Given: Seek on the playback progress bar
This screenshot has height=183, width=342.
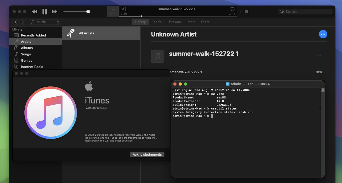Looking at the screenshot, I should tap(178, 17).
